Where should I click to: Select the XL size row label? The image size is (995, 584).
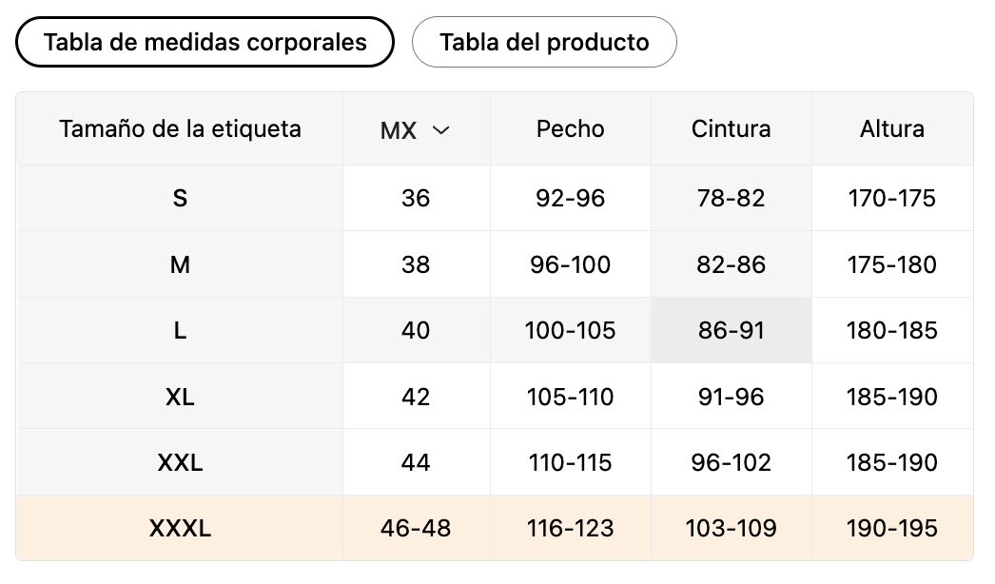pos(180,397)
